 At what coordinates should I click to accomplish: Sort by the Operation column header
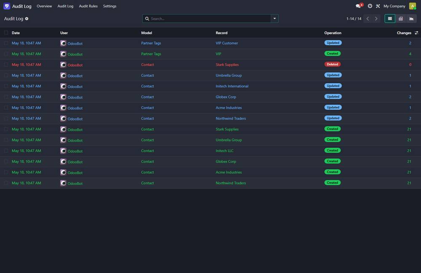click(333, 33)
